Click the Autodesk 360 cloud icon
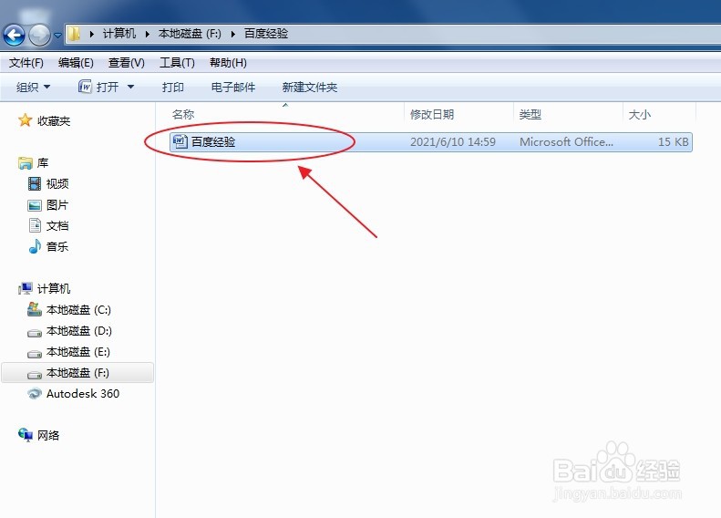Viewport: 721px width, 518px height. pyautogui.click(x=35, y=394)
